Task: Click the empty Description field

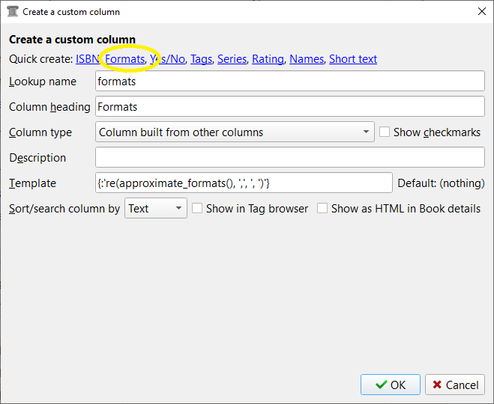Action: pyautogui.click(x=290, y=158)
